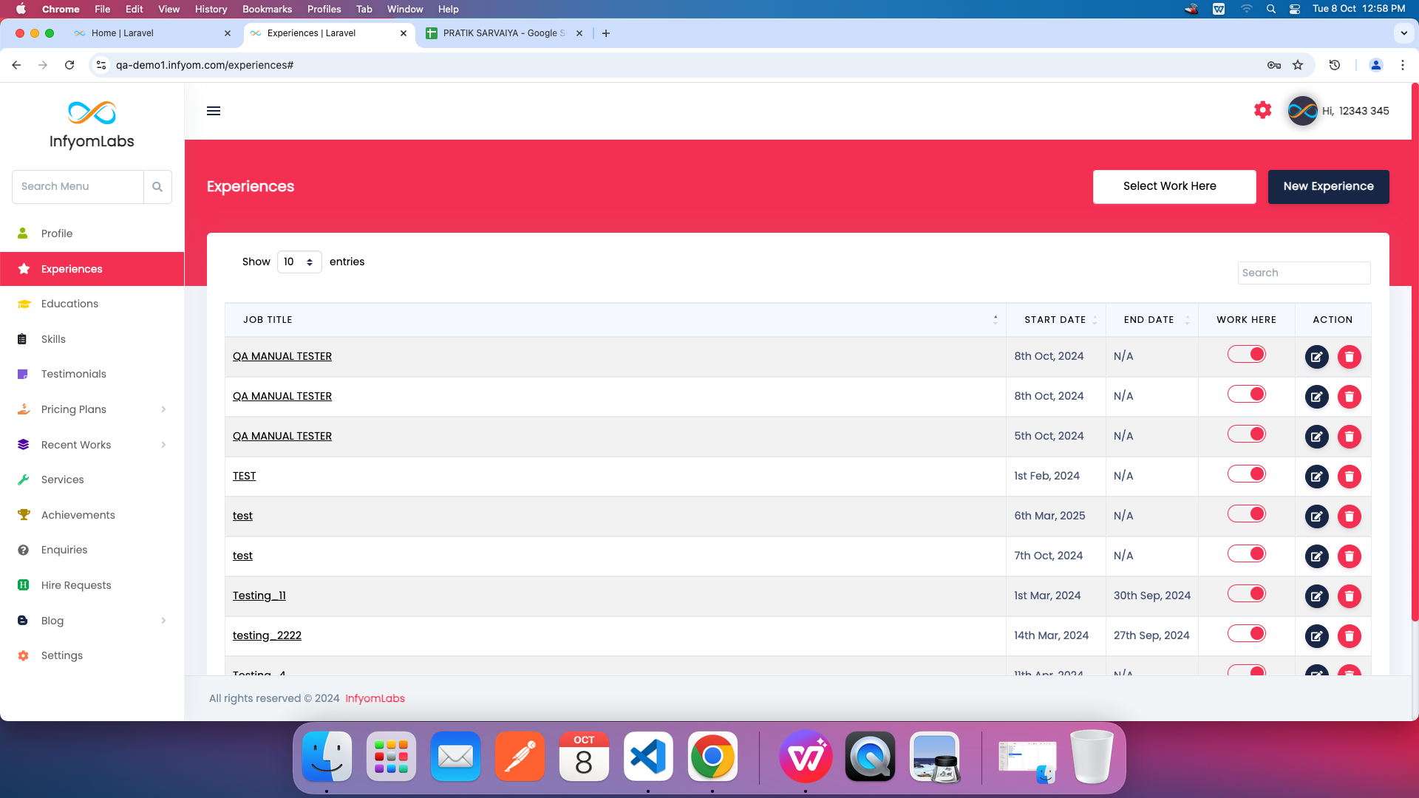The image size is (1419, 798).
Task: Open the Testing_11 job title link
Action: 259,596
